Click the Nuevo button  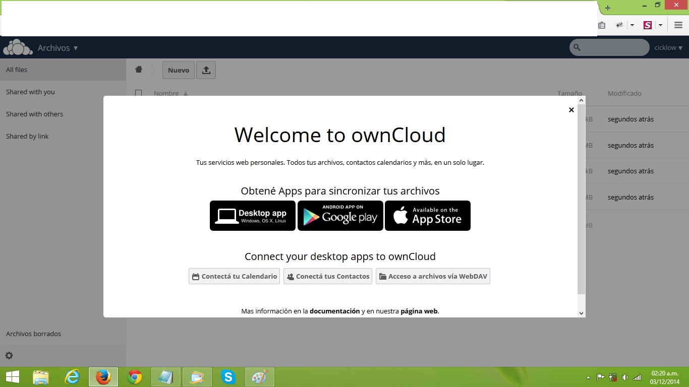(179, 70)
